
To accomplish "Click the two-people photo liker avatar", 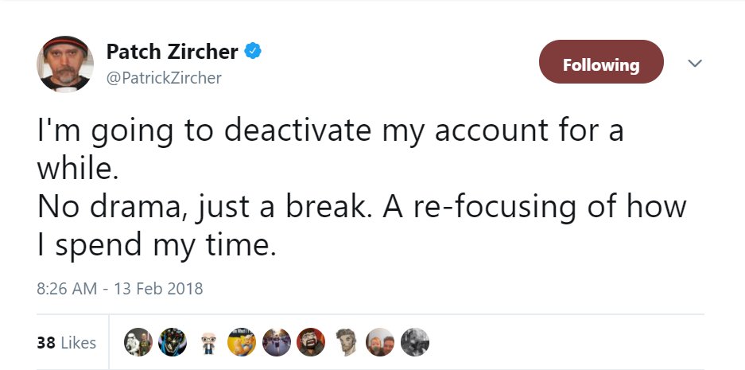I will (x=379, y=342).
